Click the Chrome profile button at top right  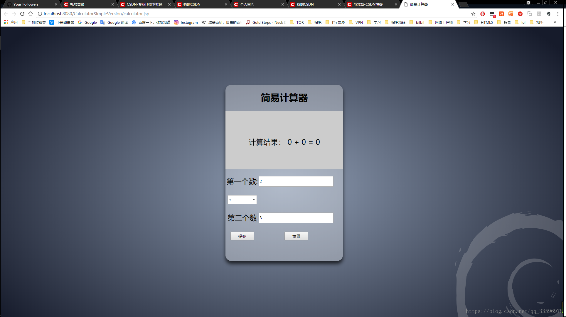click(528, 3)
